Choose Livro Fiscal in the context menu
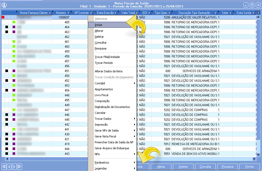The width and height of the screenshot is (262, 171). coord(102,95)
